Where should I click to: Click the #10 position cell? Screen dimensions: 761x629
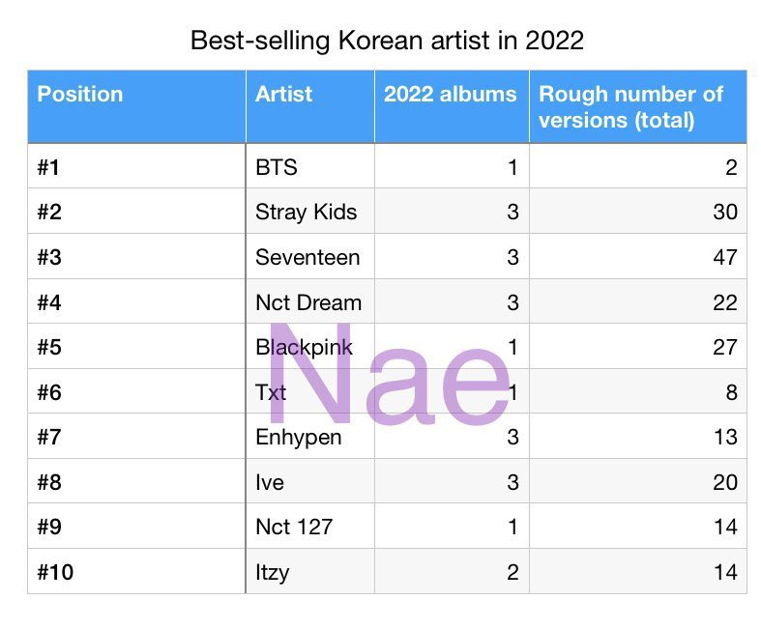136,572
